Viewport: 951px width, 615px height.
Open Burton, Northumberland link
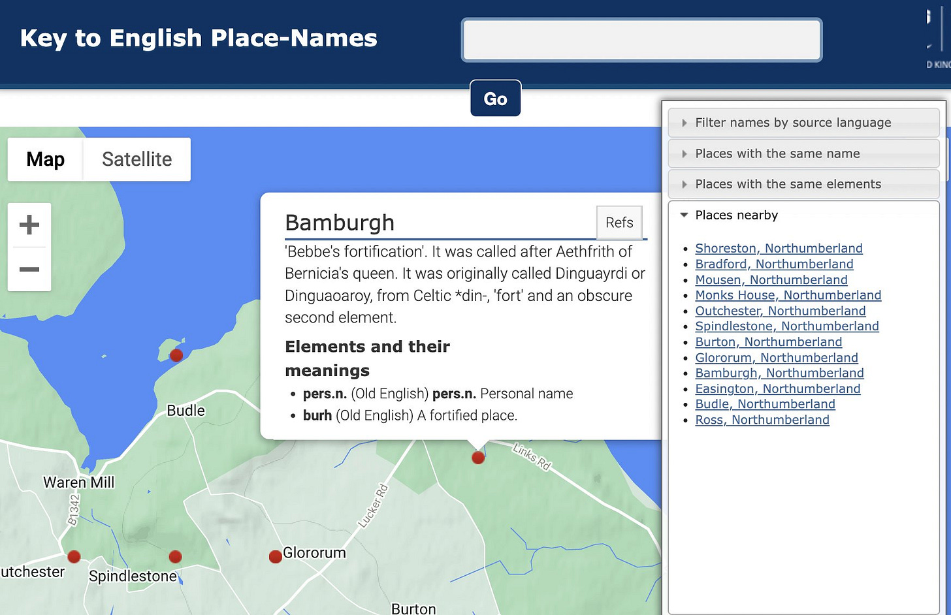point(769,341)
